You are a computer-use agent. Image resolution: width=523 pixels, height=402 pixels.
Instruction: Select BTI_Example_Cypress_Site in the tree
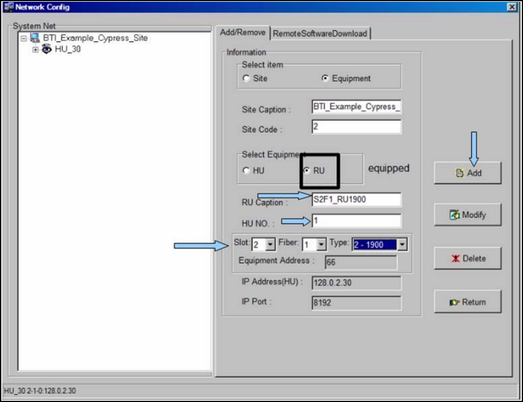pyautogui.click(x=95, y=38)
